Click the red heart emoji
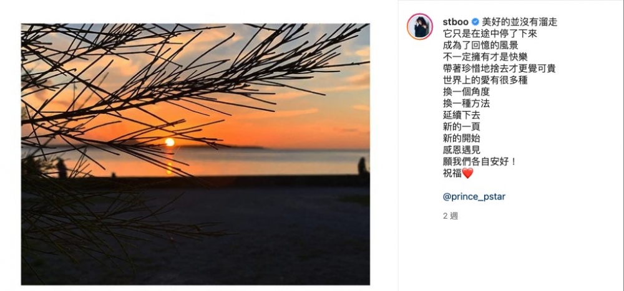Image resolution: width=624 pixels, height=291 pixels. coord(467,173)
